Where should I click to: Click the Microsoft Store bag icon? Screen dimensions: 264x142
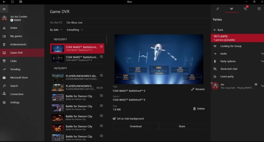[4, 78]
